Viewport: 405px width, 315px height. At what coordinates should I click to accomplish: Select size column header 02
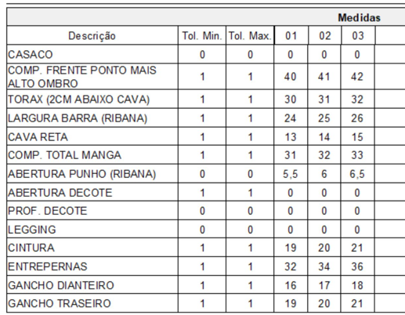pos(324,35)
